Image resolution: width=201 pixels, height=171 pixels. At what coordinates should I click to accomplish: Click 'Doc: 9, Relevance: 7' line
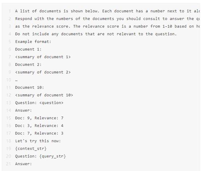(x=39, y=118)
